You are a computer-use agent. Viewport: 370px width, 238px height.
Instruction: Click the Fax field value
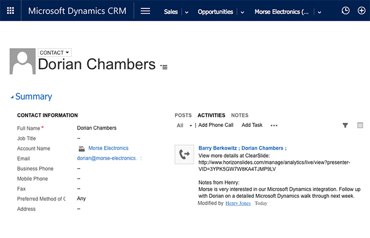click(x=79, y=189)
